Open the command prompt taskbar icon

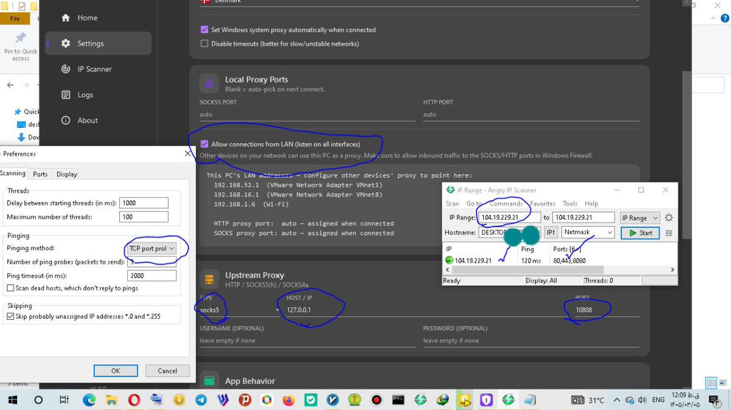398,400
